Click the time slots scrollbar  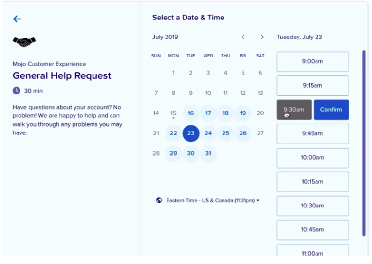pyautogui.click(x=364, y=142)
